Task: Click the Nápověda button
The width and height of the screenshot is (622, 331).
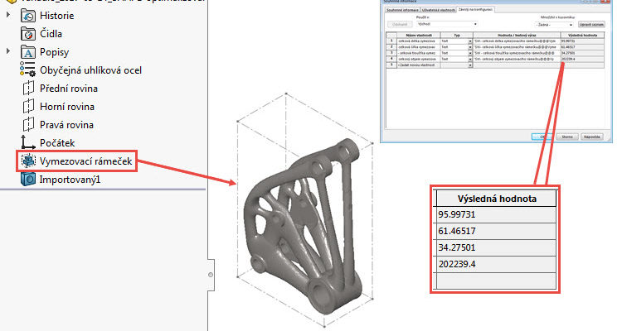Action: click(592, 137)
